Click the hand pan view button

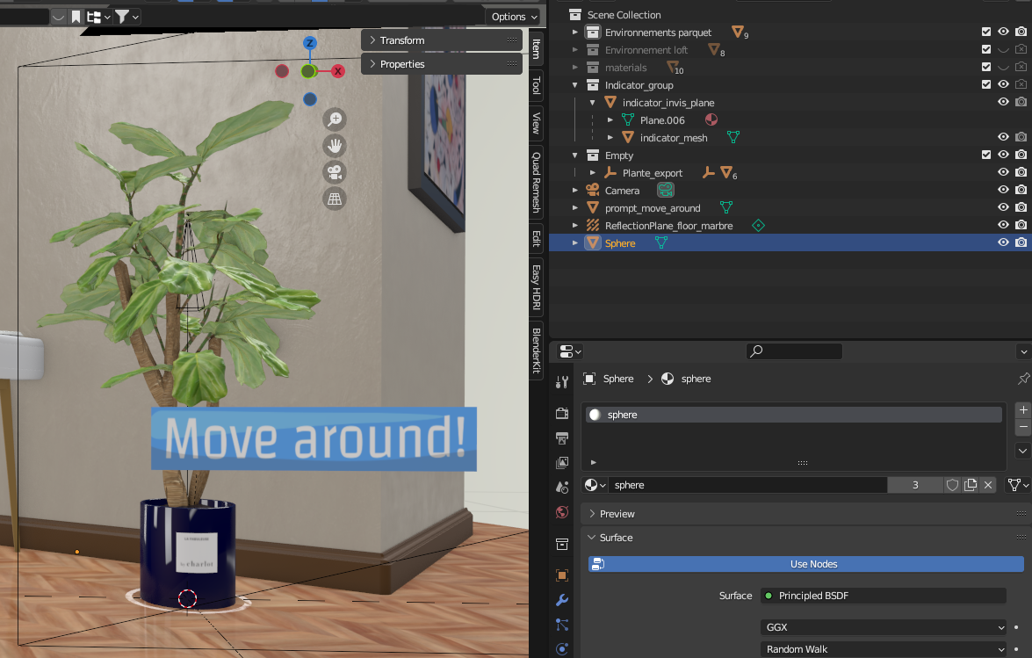[x=335, y=146]
